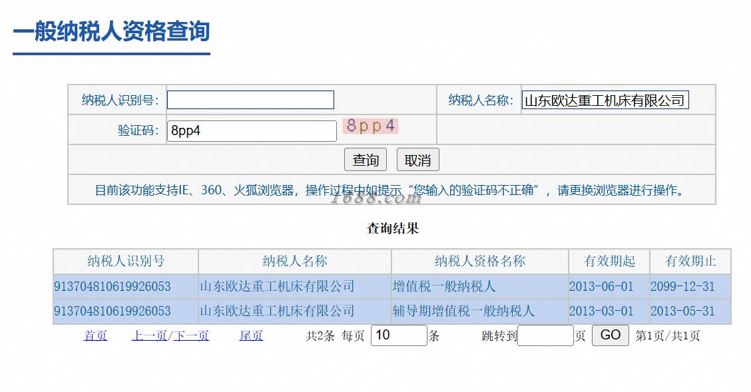
Task: Click the 第1页/共1页 page indicator
Action: 668,335
